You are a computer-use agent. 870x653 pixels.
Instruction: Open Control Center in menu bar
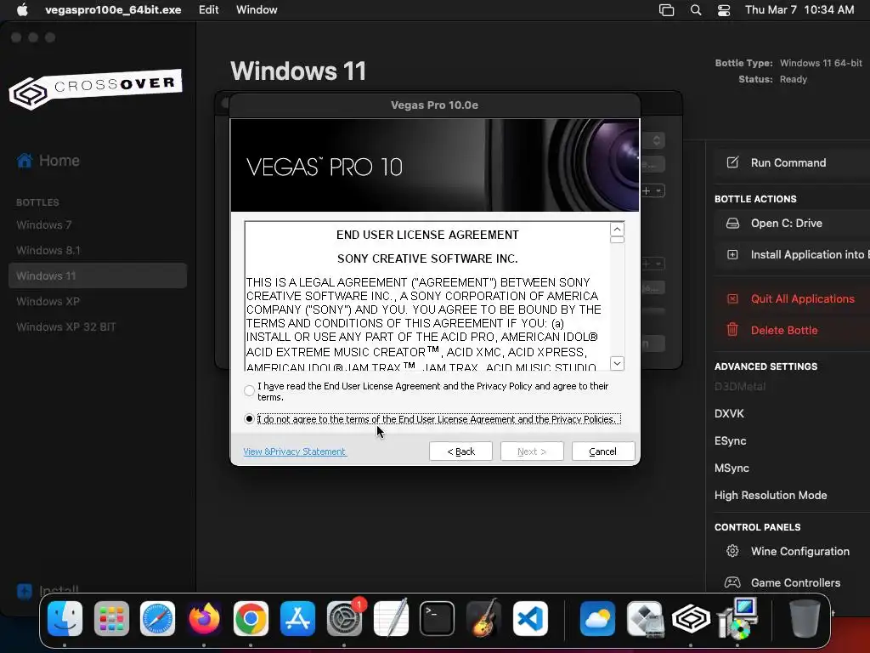tap(724, 10)
